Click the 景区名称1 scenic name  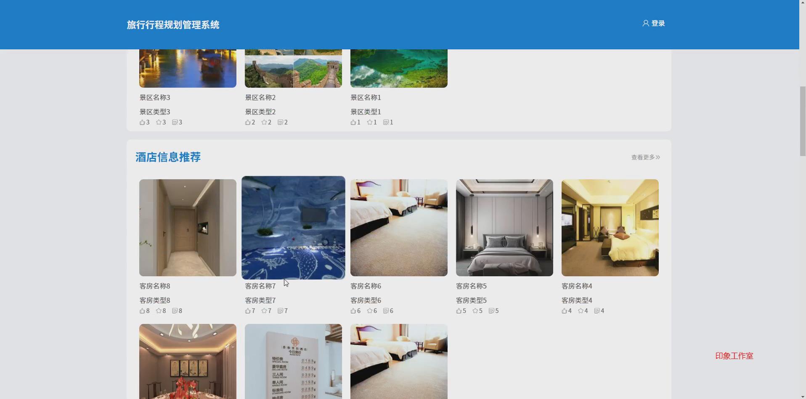click(366, 98)
